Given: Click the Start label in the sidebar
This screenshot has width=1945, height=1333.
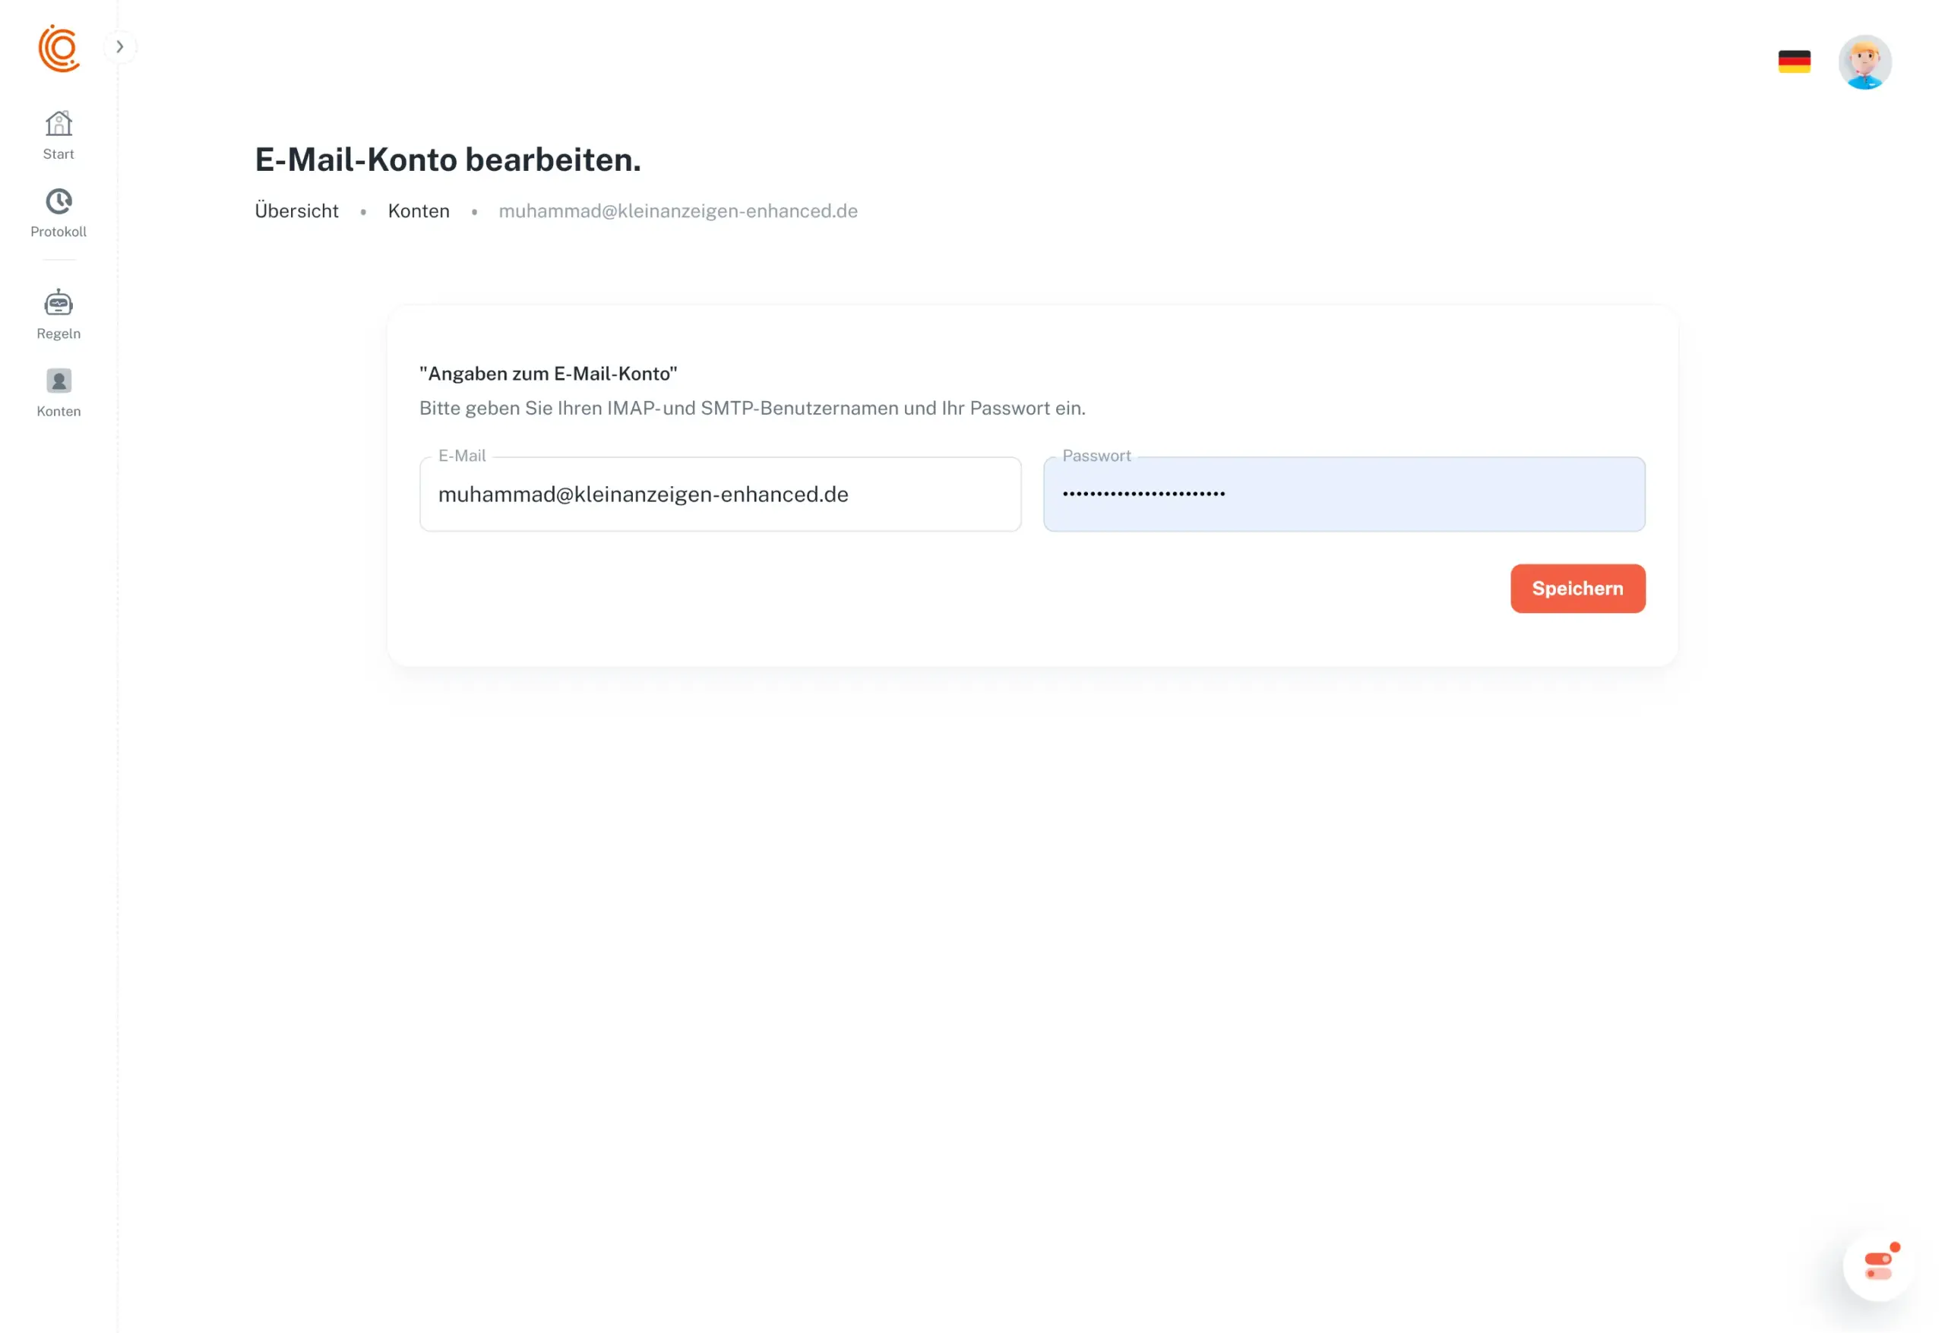Looking at the screenshot, I should (x=59, y=154).
